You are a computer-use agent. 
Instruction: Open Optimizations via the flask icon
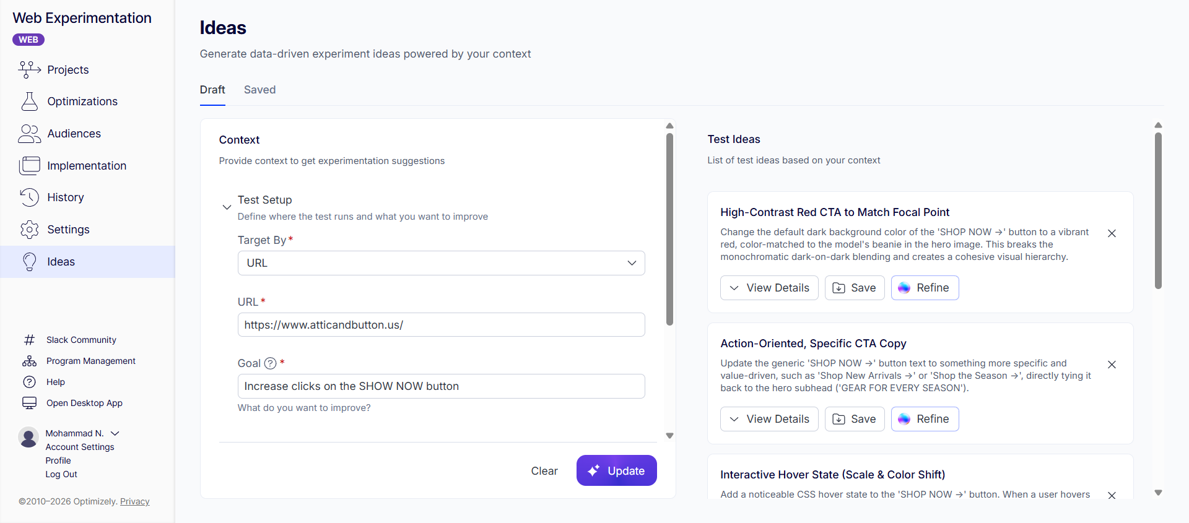(29, 102)
